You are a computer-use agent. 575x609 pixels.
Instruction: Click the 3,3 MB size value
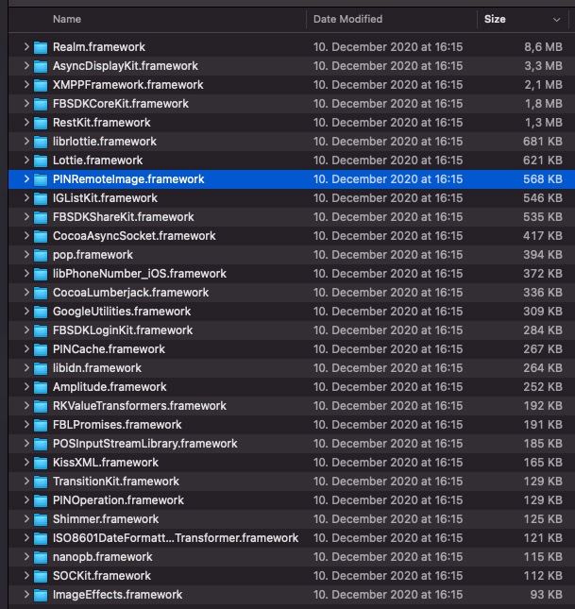[x=543, y=66]
